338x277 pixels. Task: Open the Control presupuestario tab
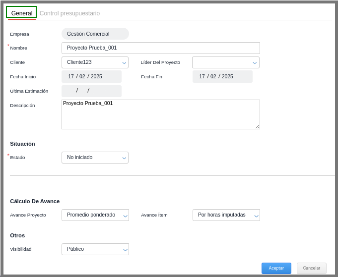69,13
